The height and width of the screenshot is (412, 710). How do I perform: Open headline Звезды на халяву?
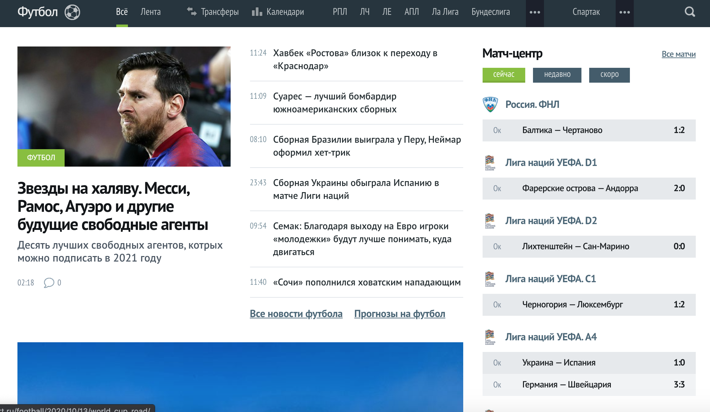113,206
